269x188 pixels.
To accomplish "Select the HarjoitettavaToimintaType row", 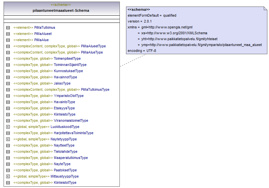I will [53, 133].
